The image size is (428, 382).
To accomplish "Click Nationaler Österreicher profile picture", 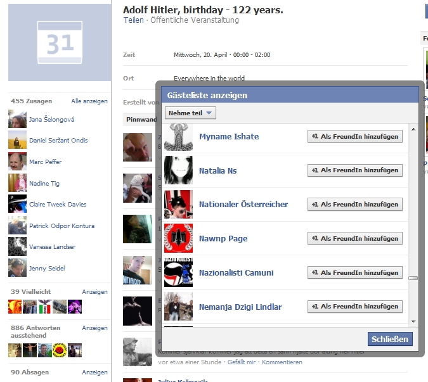I will 178,204.
